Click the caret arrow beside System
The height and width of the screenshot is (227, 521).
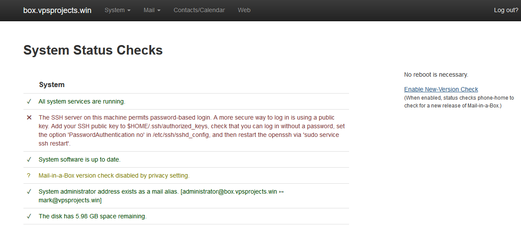pos(129,10)
